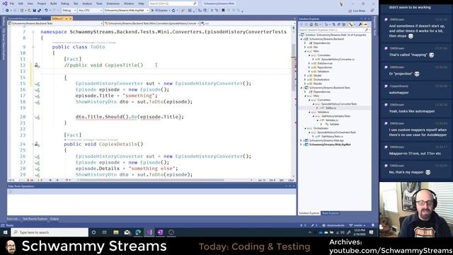This screenshot has height=255, width=453.
Task: Open the Build menu
Action: click(x=54, y=4)
